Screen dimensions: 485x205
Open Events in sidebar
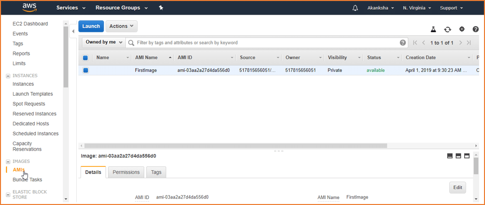20,34
